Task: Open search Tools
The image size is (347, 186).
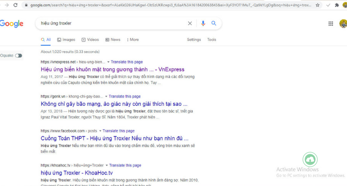Action: [x=212, y=40]
